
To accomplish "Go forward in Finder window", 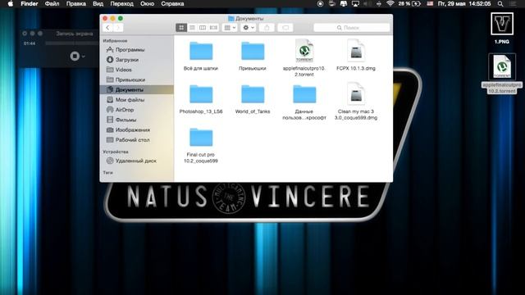I will [118, 27].
